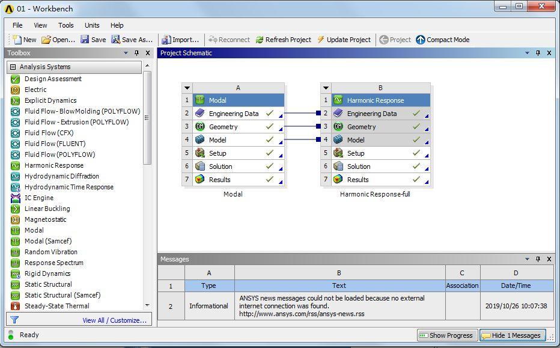Click the Import... toolbar button
560x348 pixels.
point(180,40)
